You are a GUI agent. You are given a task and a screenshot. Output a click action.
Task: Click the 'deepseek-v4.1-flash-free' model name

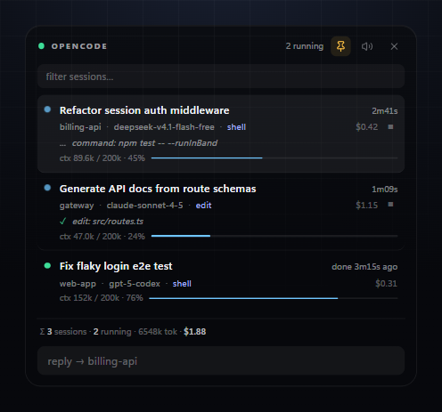[x=164, y=127]
